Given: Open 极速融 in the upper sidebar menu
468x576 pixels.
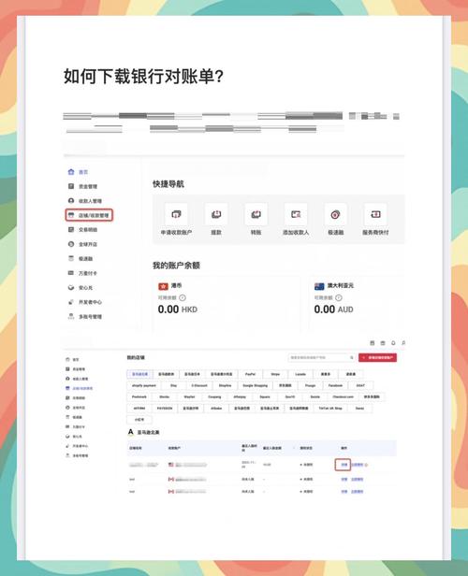Looking at the screenshot, I should pyautogui.click(x=80, y=259).
